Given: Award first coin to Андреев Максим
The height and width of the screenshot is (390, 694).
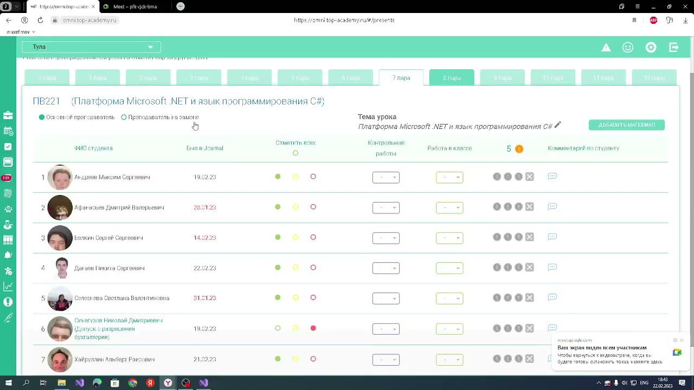Looking at the screenshot, I should tap(497, 177).
